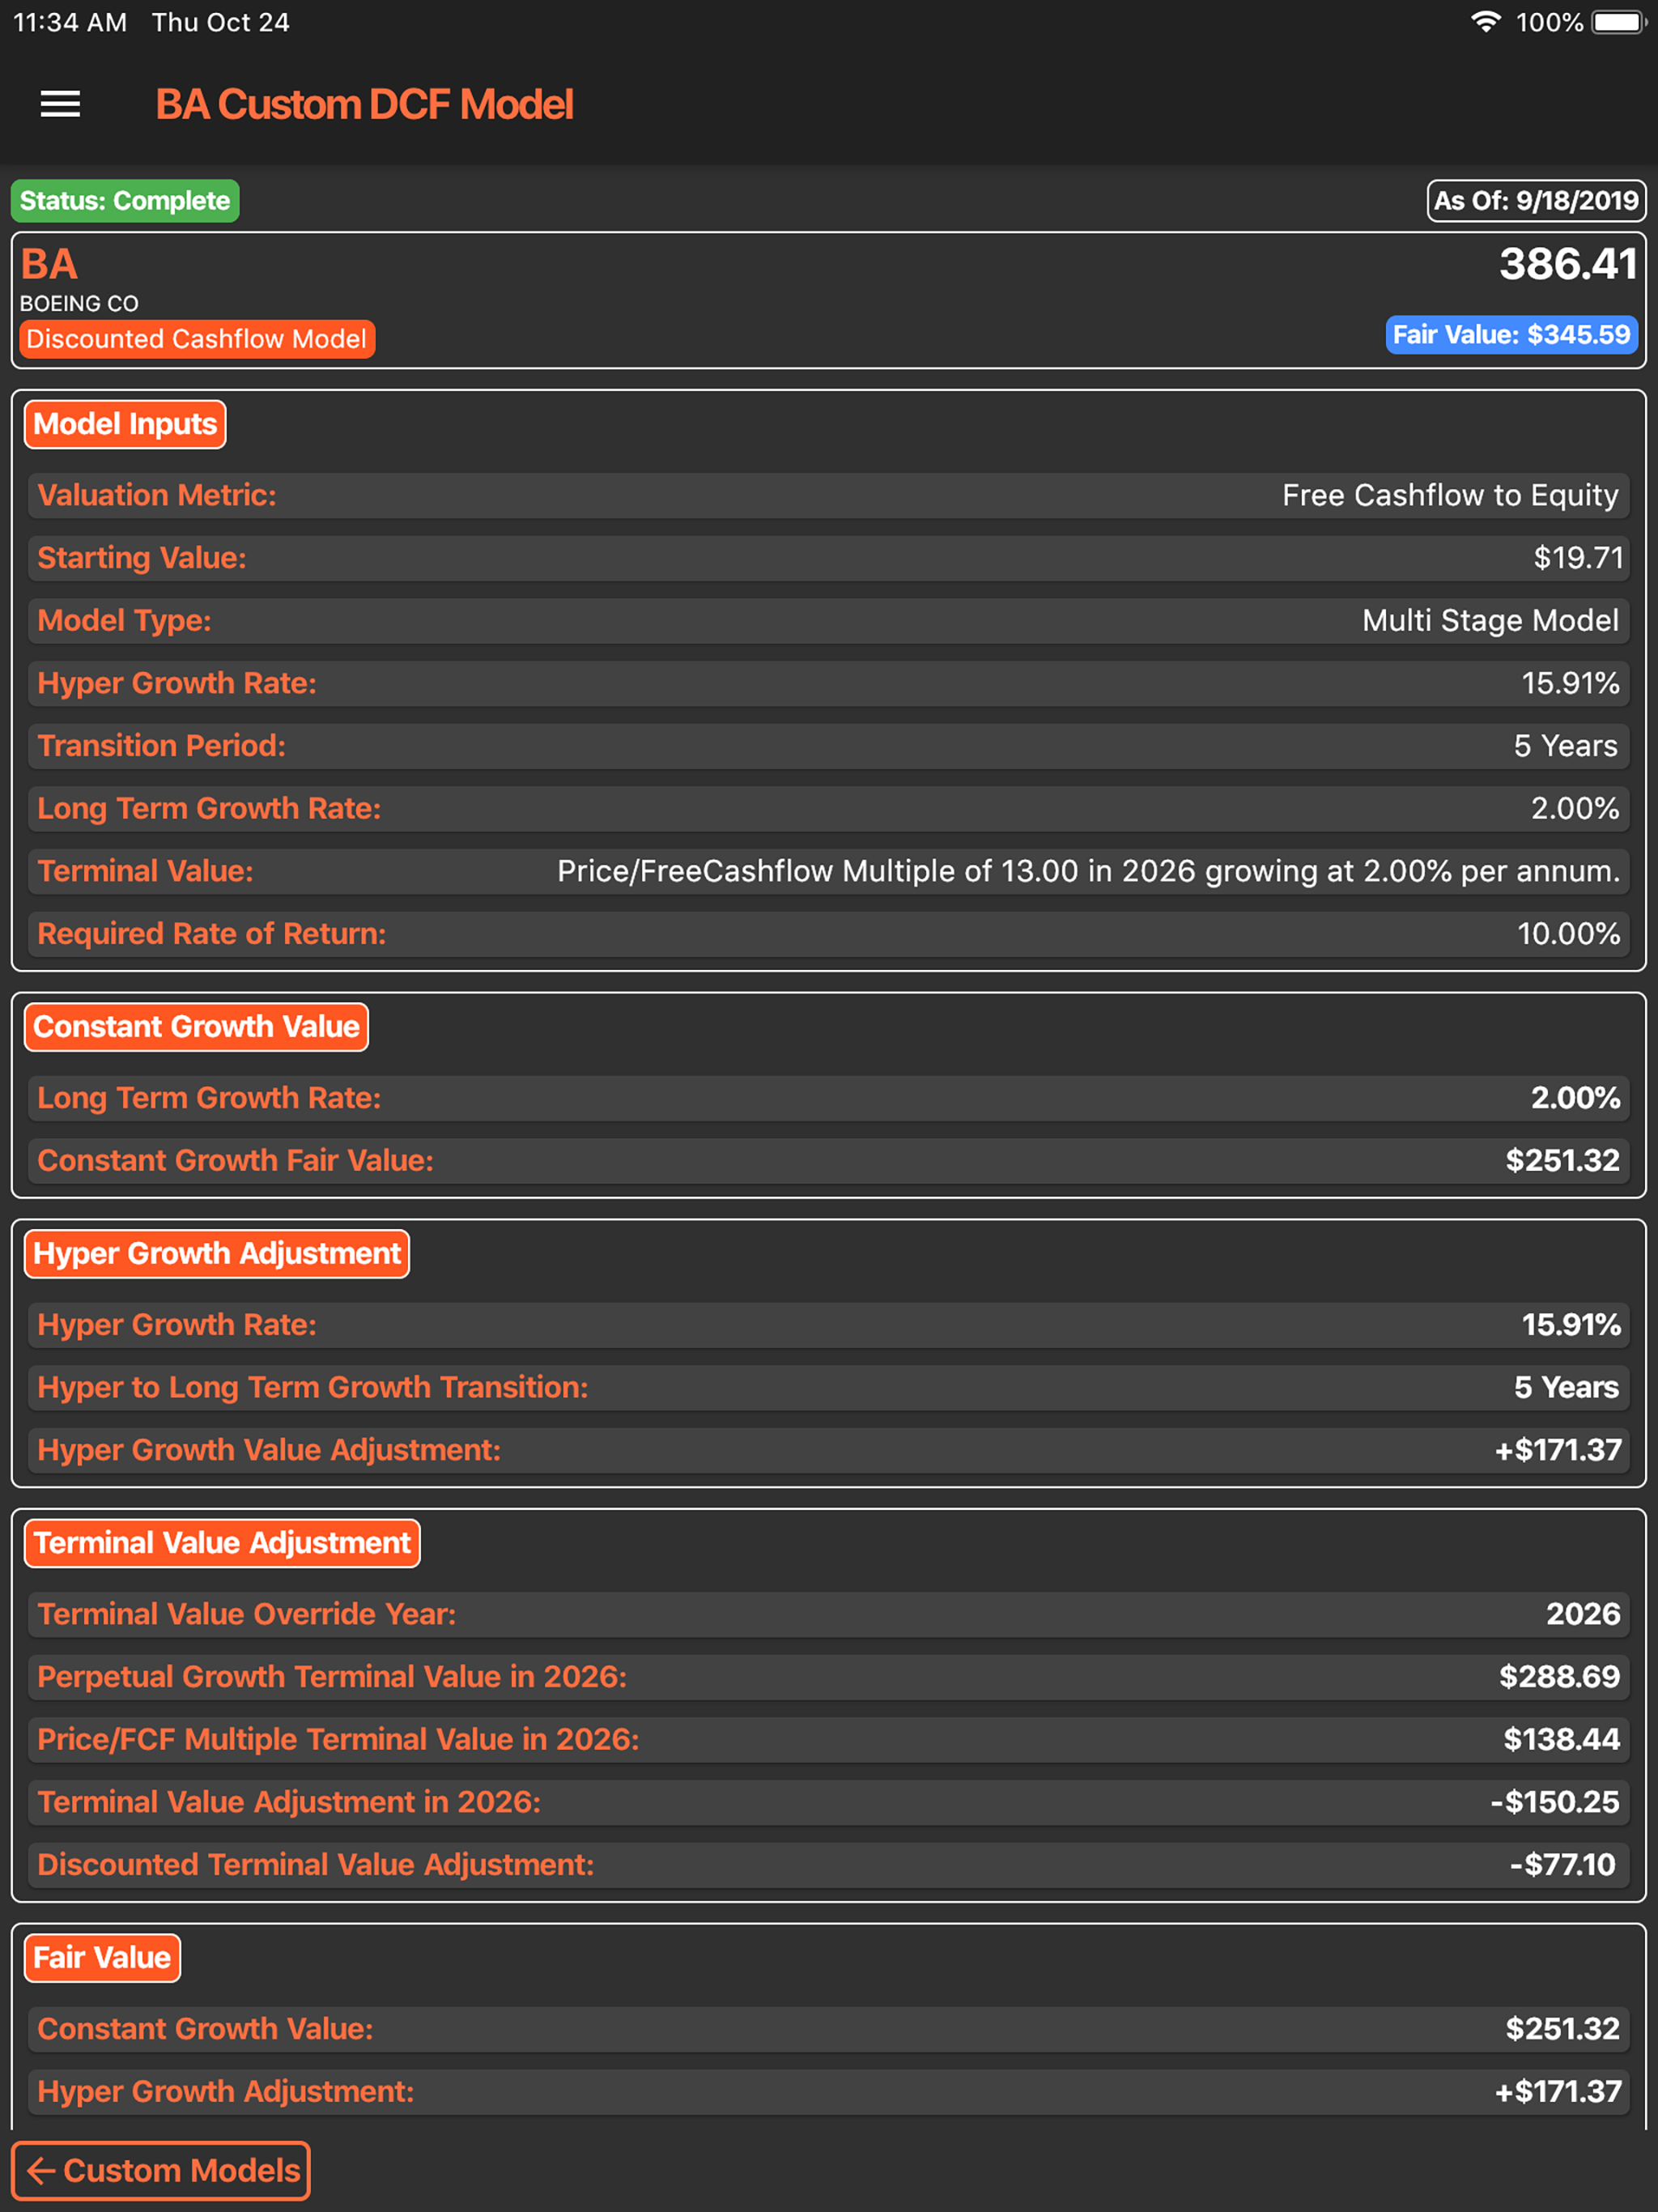Open the Model Type selector
This screenshot has height=2212, width=1658.
point(828,620)
